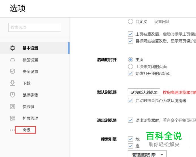
Task: Click the grid icon beside 扩展管理
Action: (12, 118)
